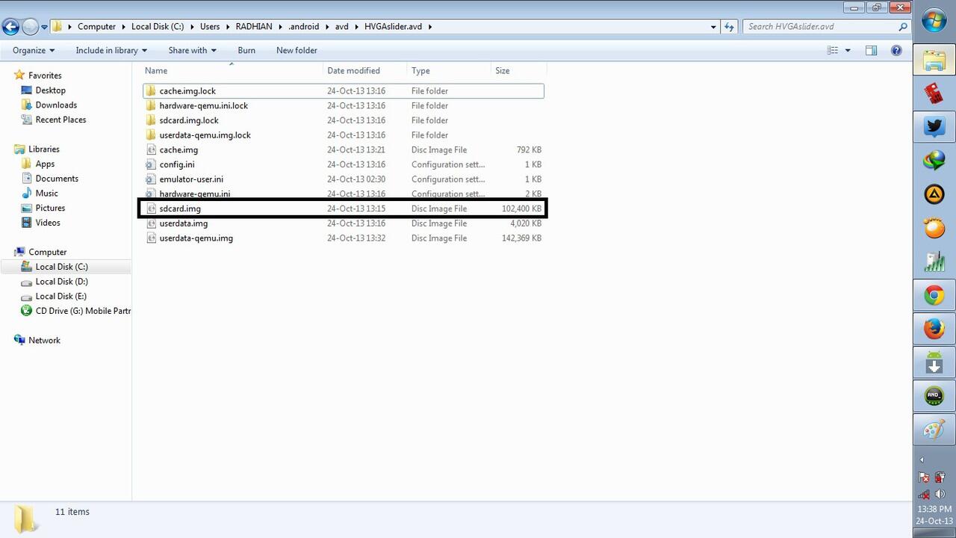Launch Google Chrome from the taskbar
The image size is (956, 538).
click(x=933, y=295)
